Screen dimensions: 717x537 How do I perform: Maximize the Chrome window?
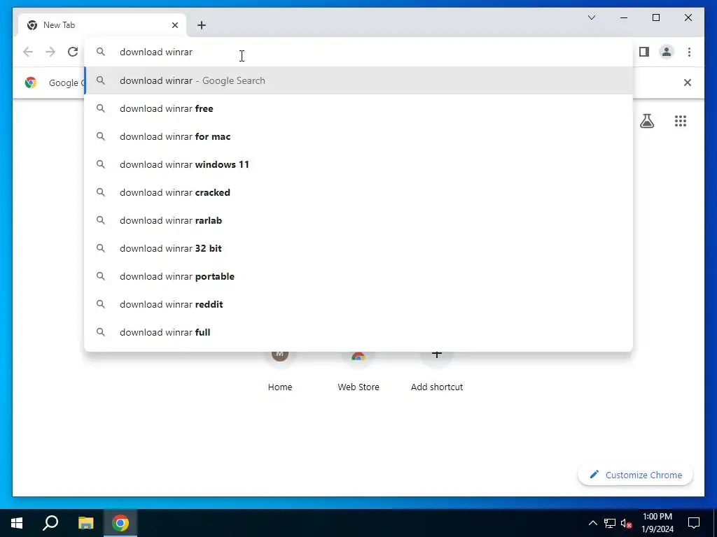655,17
